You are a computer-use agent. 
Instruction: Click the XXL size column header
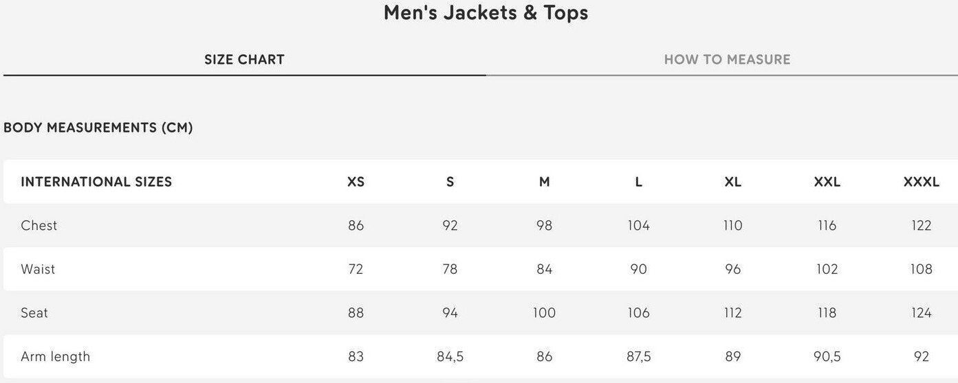pos(827,182)
